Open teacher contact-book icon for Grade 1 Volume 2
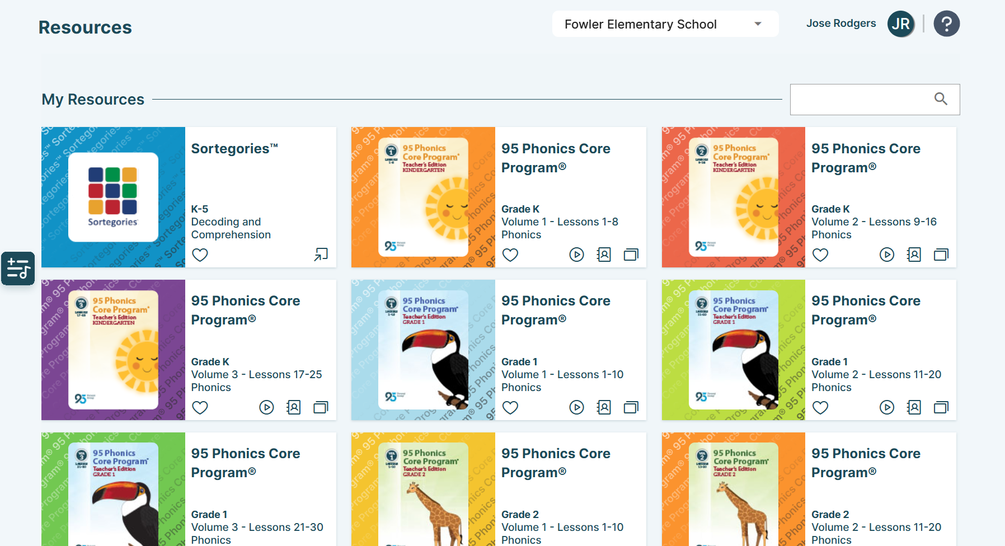Viewport: 1005px width, 546px height. [914, 407]
